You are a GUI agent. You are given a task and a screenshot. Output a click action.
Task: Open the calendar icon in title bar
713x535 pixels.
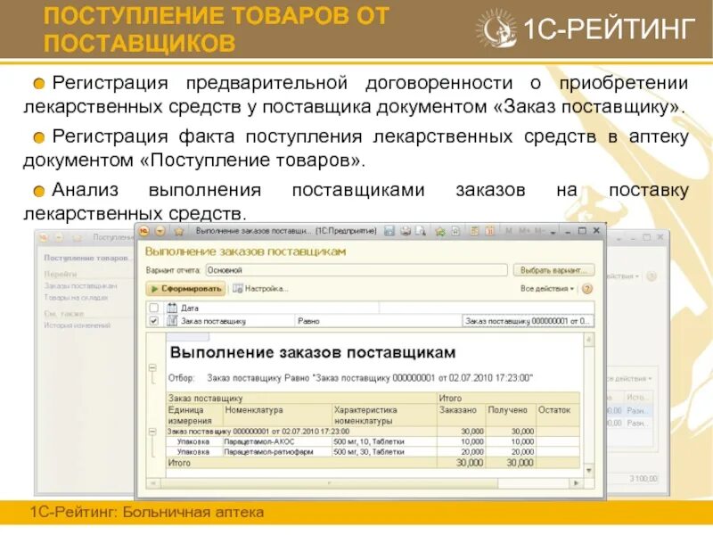(489, 231)
